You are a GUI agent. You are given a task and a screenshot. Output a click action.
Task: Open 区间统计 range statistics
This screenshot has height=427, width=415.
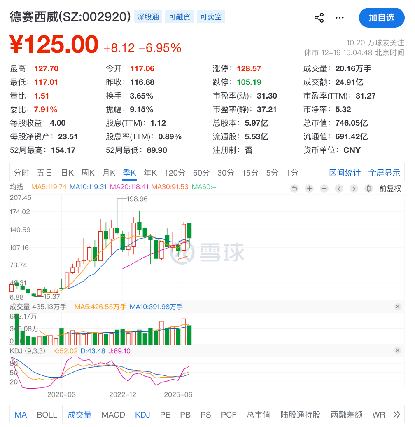coord(345,173)
